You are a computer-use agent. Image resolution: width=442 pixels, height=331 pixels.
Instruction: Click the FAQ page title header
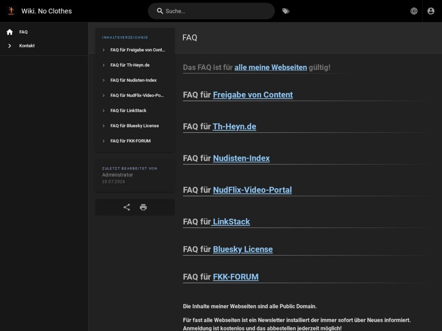point(190,38)
